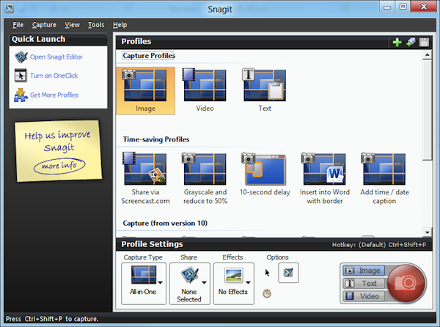Click the Capture (from version 10) heading

pos(165,223)
